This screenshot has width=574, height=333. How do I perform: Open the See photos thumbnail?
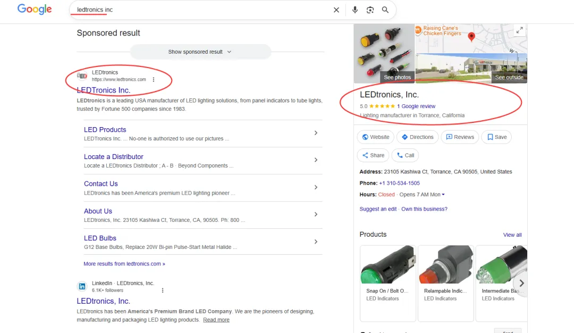pos(384,54)
